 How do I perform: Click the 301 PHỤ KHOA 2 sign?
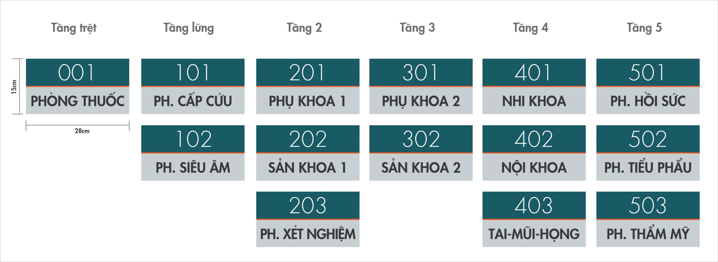[421, 86]
